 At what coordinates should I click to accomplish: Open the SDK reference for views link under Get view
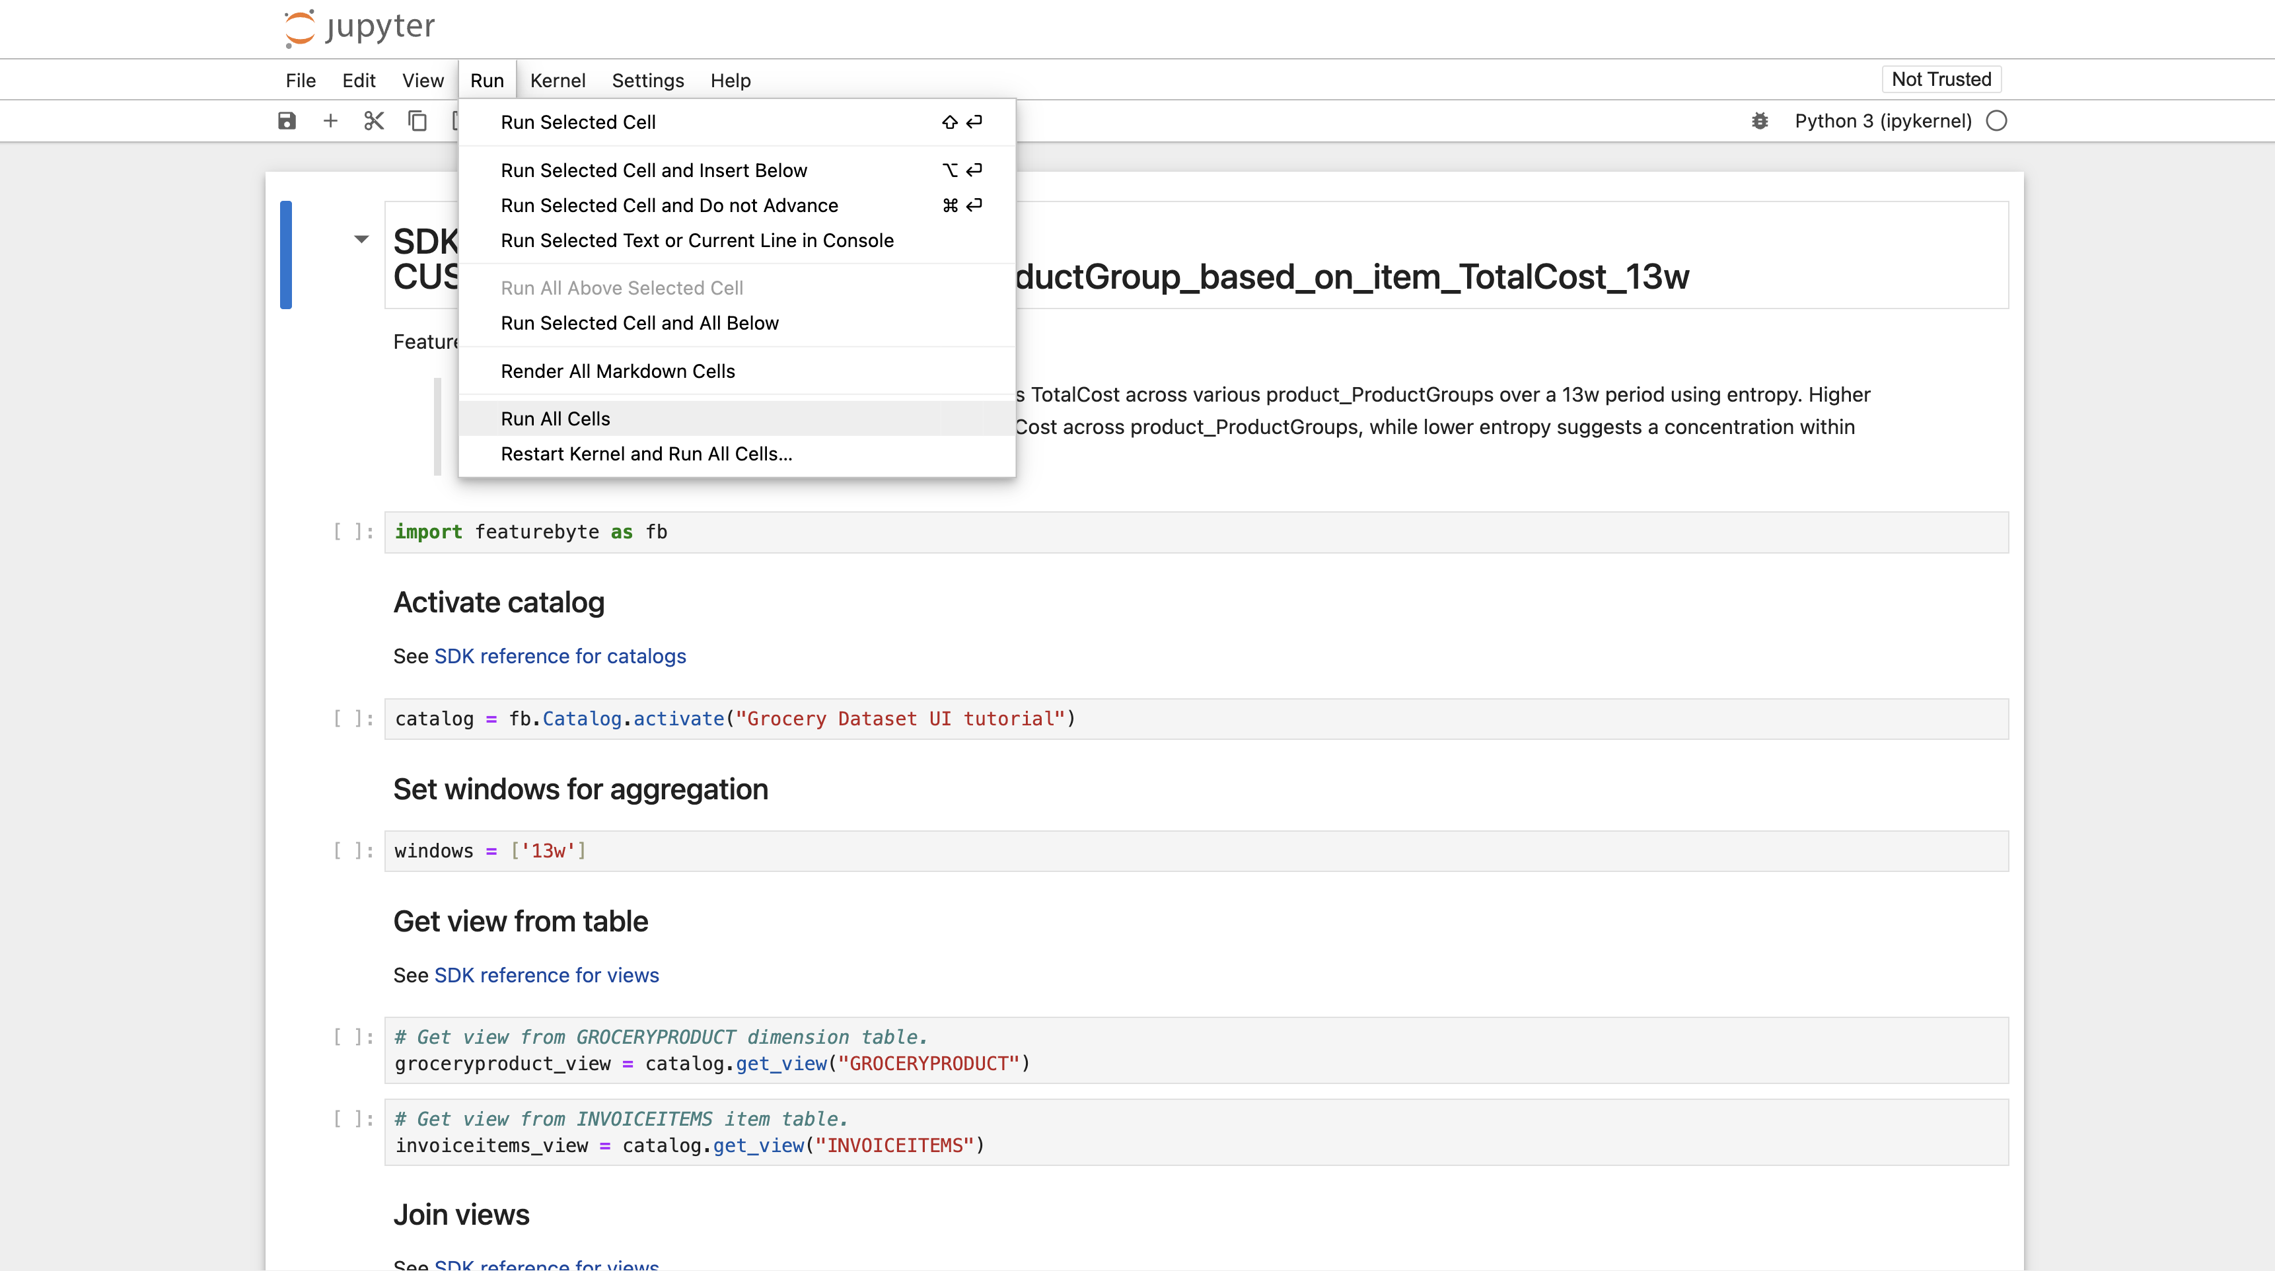click(547, 975)
